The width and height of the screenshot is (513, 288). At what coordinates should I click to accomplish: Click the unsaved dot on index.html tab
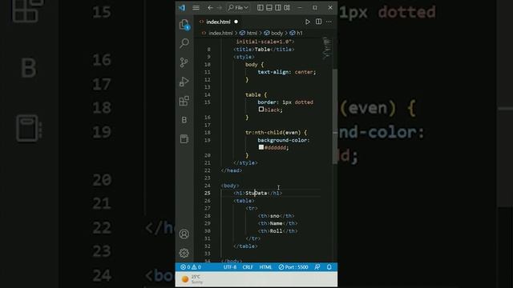(x=236, y=22)
